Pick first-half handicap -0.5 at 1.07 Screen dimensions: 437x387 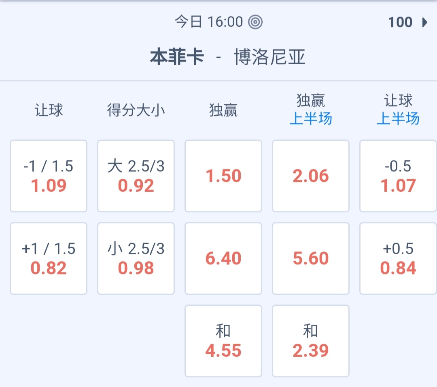(x=398, y=176)
